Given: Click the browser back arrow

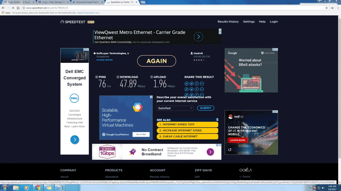Looking at the screenshot, I should click(x=3, y=8).
